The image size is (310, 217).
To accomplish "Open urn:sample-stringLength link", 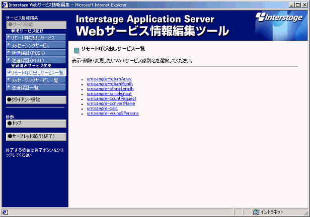I will (110, 89).
